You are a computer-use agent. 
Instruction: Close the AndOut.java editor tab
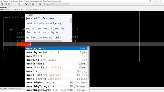tap(9, 7)
